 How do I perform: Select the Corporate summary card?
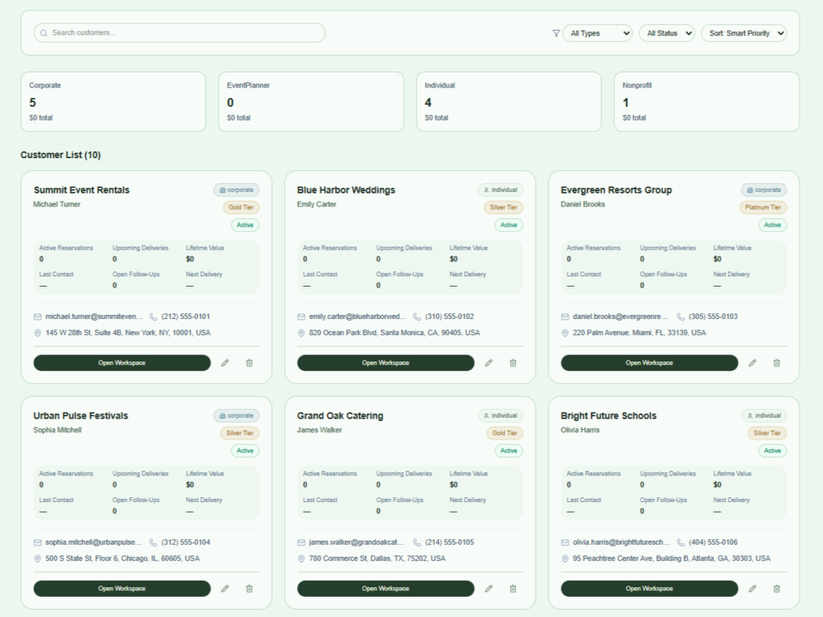[113, 102]
